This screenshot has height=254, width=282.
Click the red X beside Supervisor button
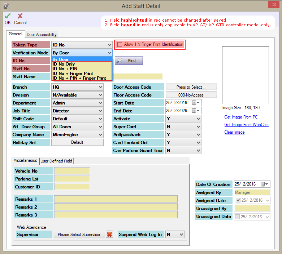click(x=109, y=234)
